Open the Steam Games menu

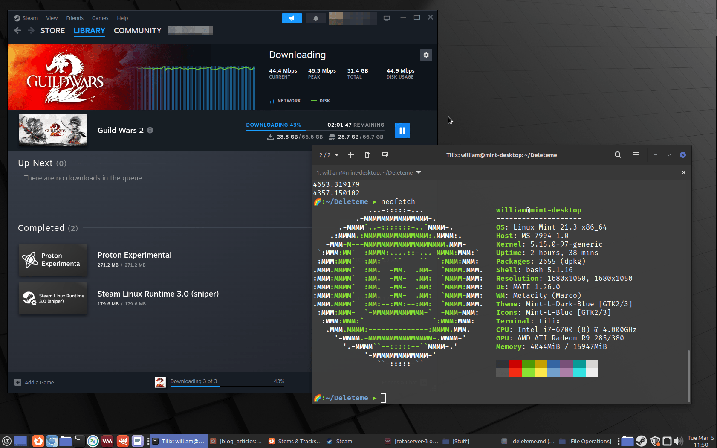coord(100,18)
